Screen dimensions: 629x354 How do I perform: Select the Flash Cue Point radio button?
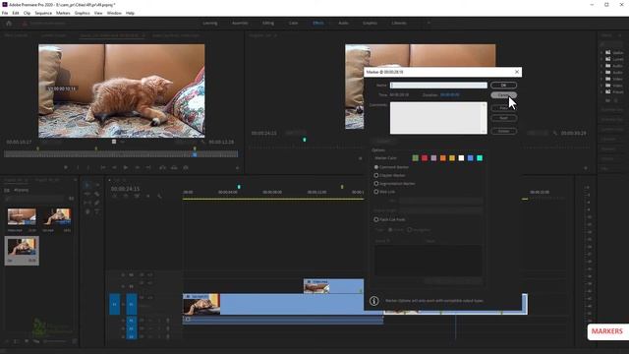(376, 219)
